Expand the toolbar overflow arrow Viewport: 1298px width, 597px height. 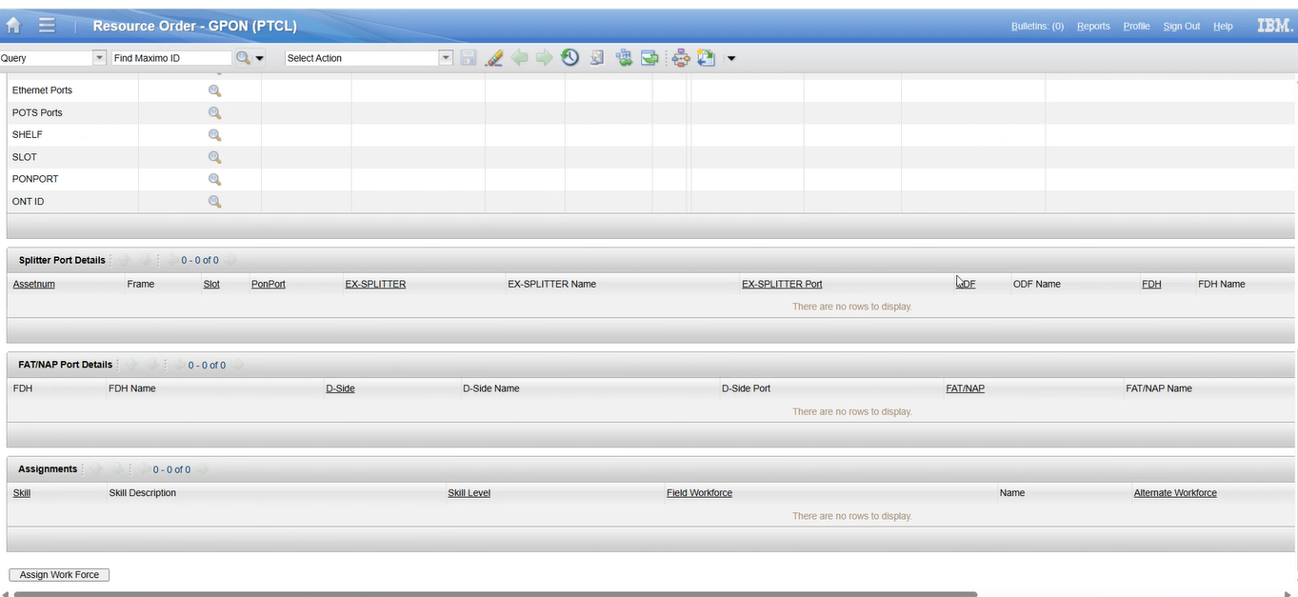click(x=731, y=58)
